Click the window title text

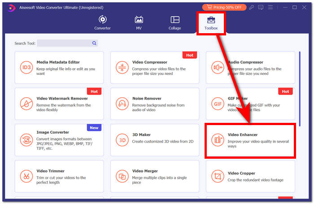pyautogui.click(x=61, y=8)
